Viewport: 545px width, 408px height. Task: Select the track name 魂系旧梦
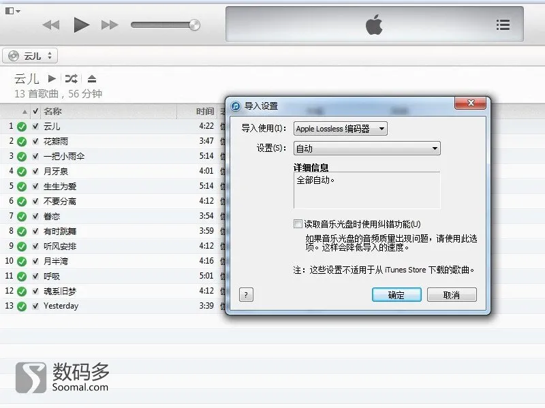60,292
